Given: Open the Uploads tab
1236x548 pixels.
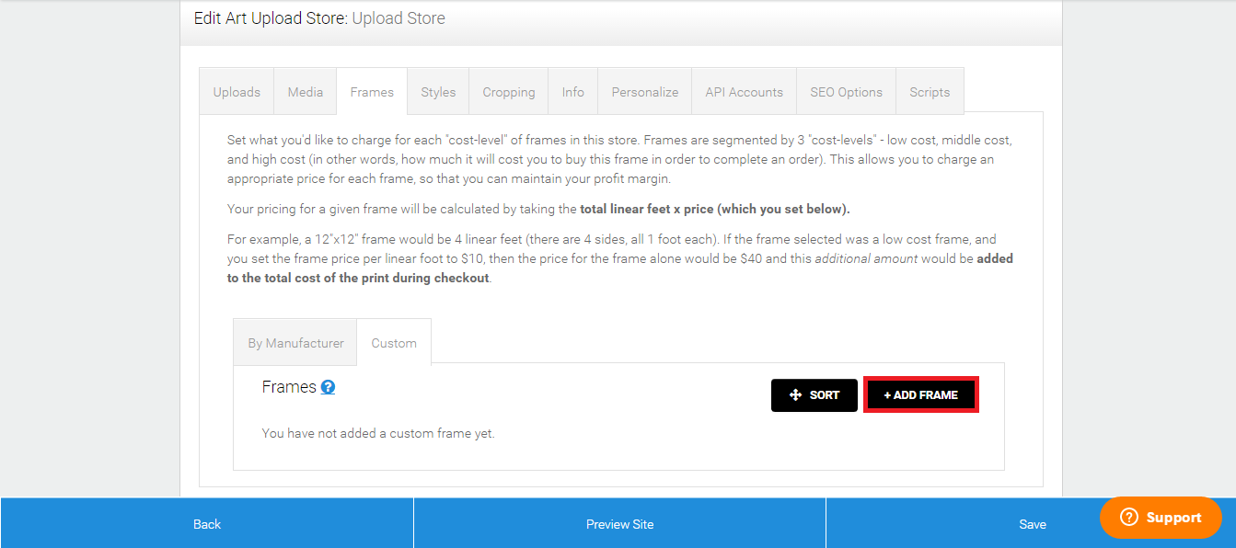Looking at the screenshot, I should tap(237, 92).
